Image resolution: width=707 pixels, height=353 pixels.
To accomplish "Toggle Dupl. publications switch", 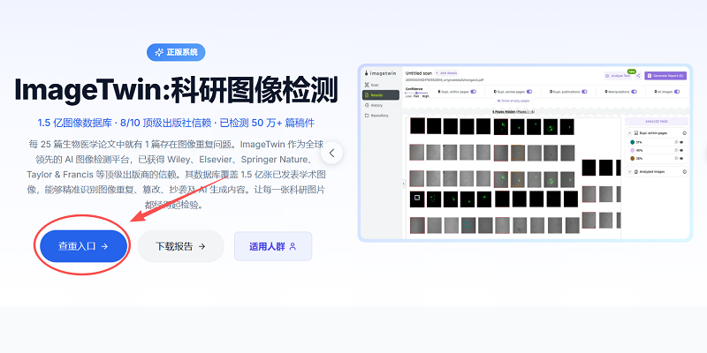I will (584, 92).
